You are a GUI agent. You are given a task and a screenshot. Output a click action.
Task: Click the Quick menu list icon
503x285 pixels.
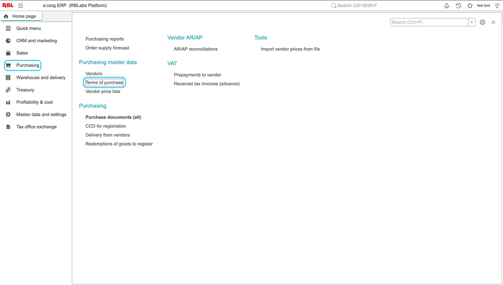coord(8,28)
